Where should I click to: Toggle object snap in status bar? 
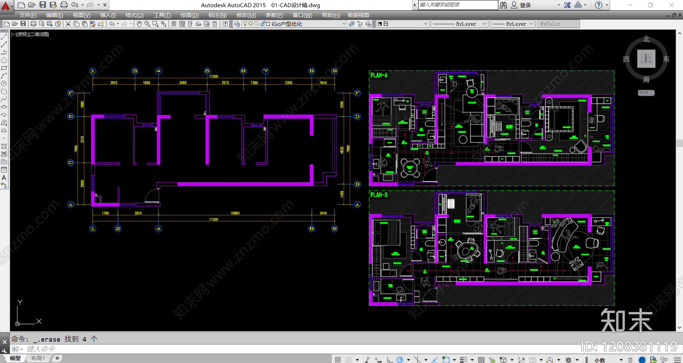tap(446, 360)
